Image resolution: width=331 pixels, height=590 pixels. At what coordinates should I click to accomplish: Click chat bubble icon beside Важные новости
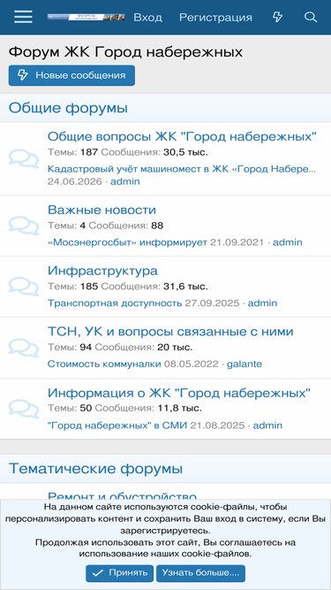[24, 226]
